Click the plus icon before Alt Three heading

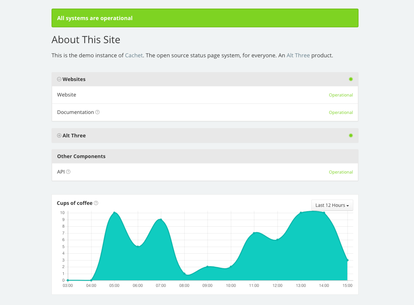pos(59,135)
